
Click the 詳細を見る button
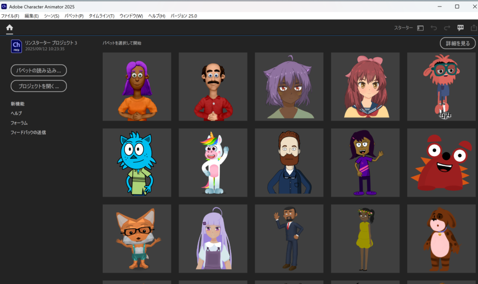[x=457, y=43]
